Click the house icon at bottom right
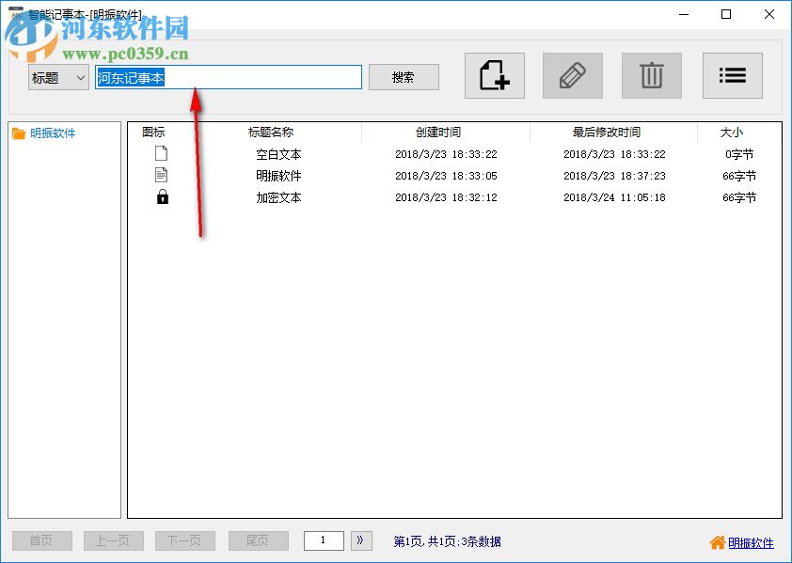Image resolution: width=792 pixels, height=563 pixels. 716,542
